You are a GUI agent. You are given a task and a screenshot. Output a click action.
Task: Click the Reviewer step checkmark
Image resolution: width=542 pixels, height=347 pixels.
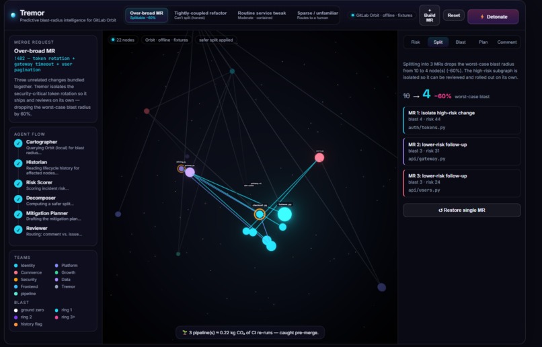coord(18,229)
